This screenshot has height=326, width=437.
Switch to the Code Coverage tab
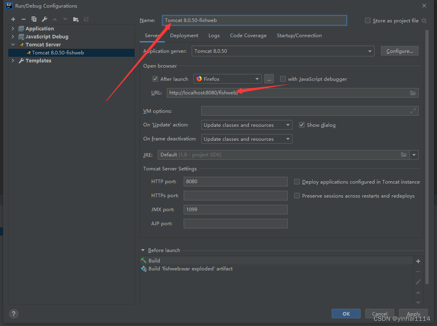(x=248, y=36)
